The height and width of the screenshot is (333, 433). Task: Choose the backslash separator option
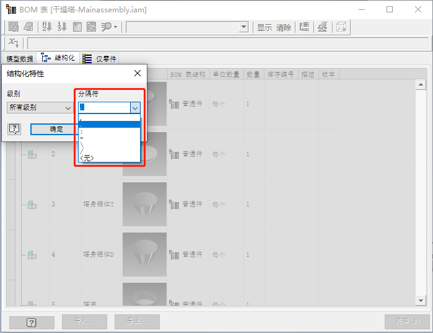tap(110, 144)
